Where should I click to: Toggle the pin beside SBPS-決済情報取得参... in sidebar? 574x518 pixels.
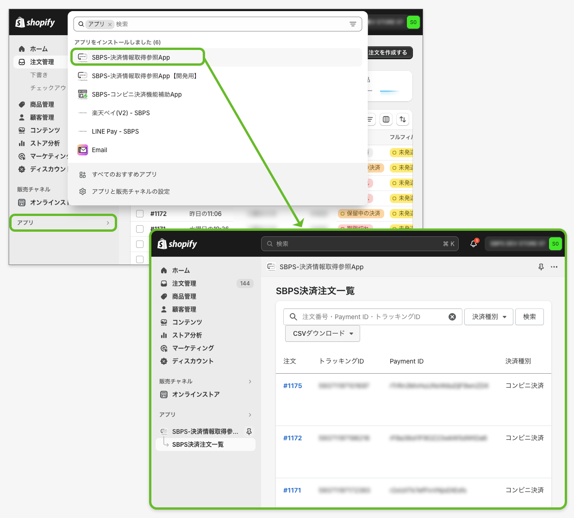249,432
